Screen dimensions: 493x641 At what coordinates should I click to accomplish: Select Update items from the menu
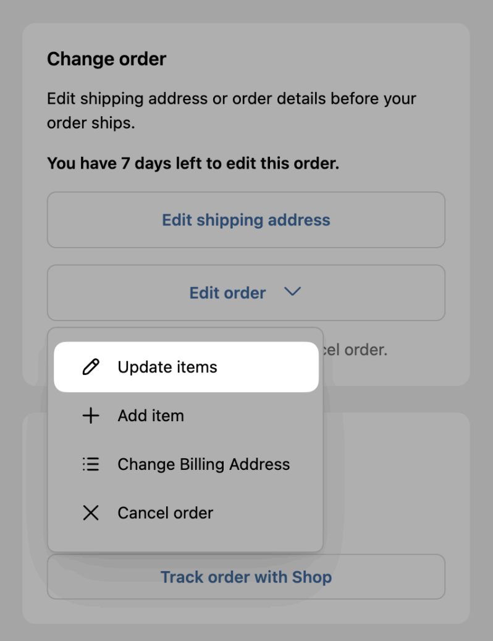click(x=167, y=367)
